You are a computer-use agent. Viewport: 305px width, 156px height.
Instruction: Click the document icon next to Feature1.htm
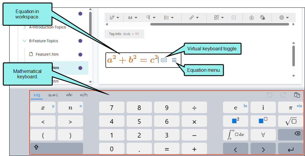31,54
